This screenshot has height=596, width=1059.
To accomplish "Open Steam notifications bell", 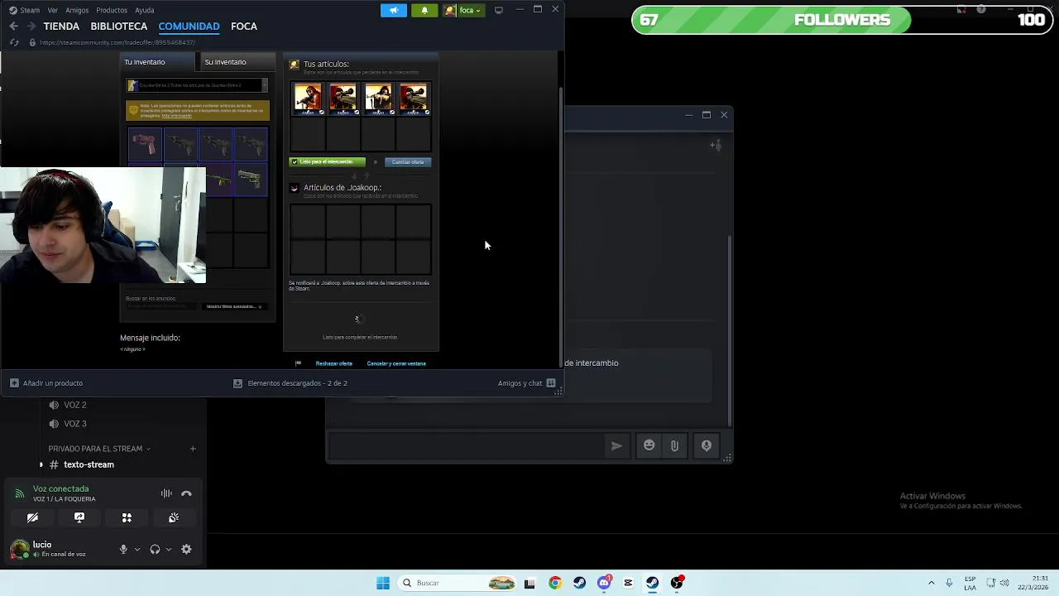I will tap(424, 10).
